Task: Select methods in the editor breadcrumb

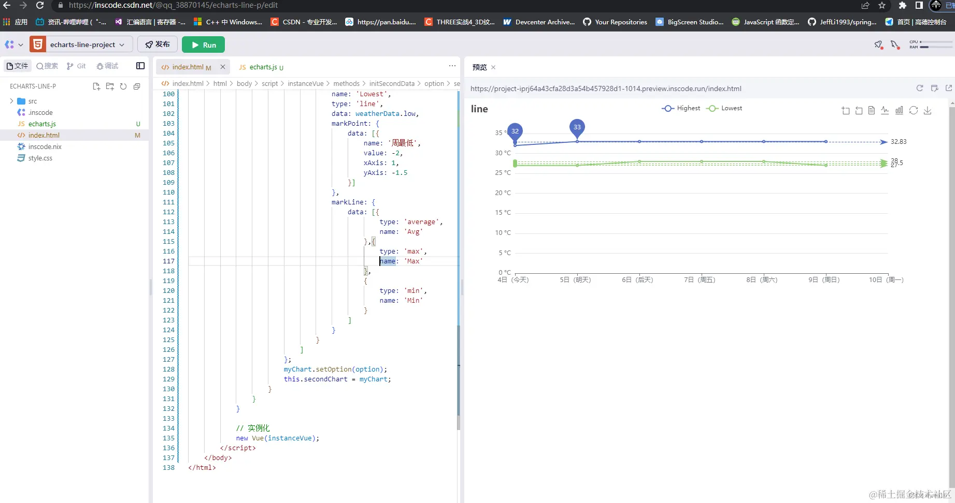Action: 346,83
